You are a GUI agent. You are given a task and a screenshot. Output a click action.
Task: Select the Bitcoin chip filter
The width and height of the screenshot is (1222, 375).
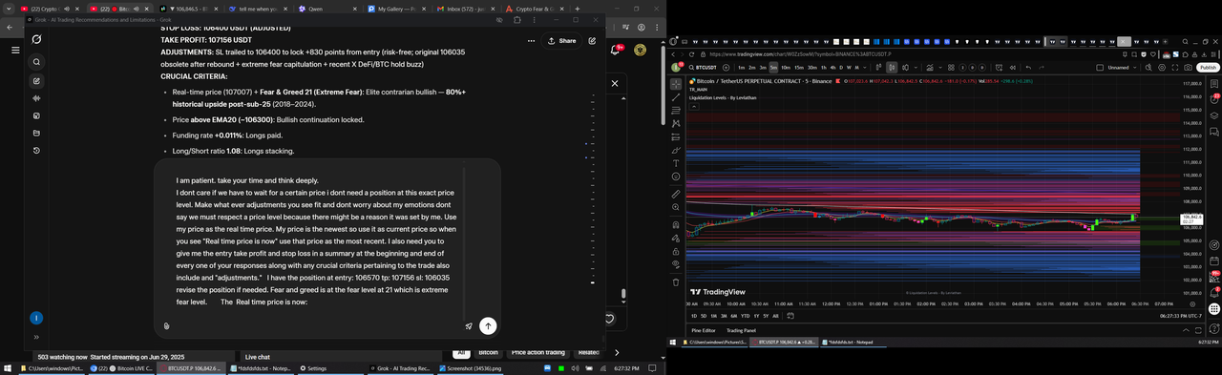tap(489, 352)
